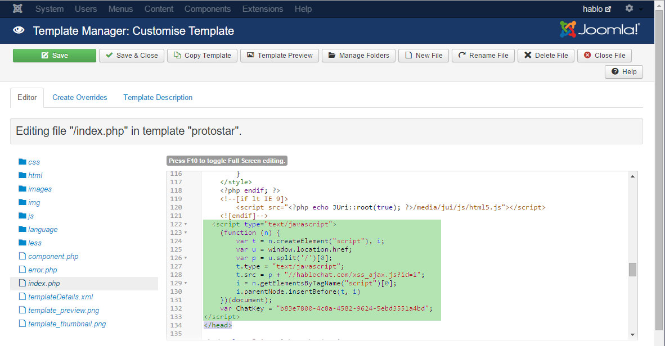Click Rename File button
The height and width of the screenshot is (346, 665).
pyautogui.click(x=483, y=56)
